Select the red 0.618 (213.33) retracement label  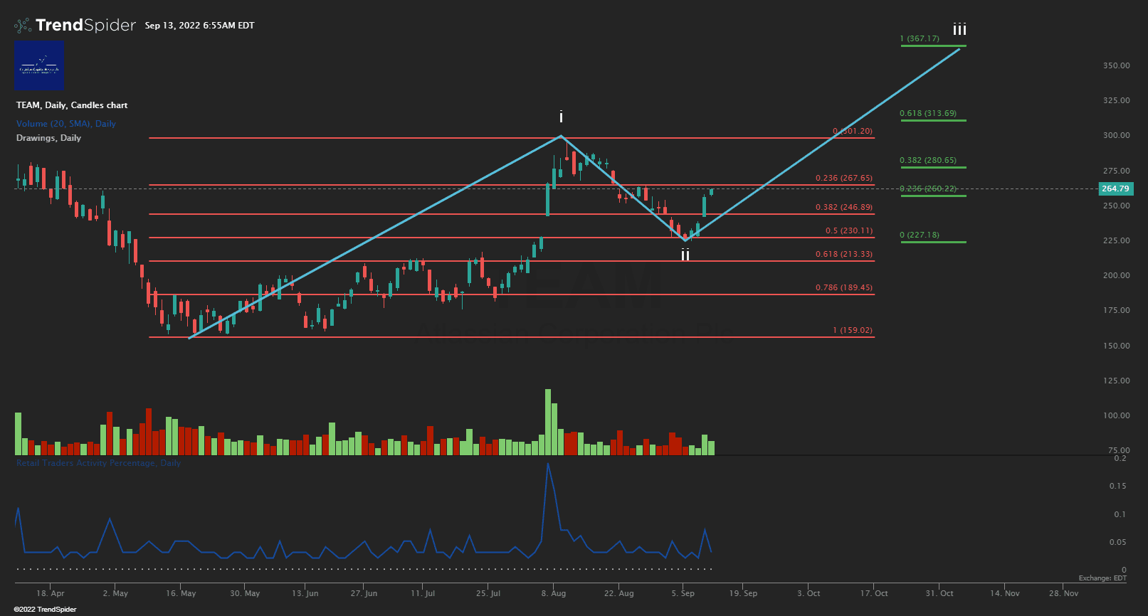click(x=843, y=254)
